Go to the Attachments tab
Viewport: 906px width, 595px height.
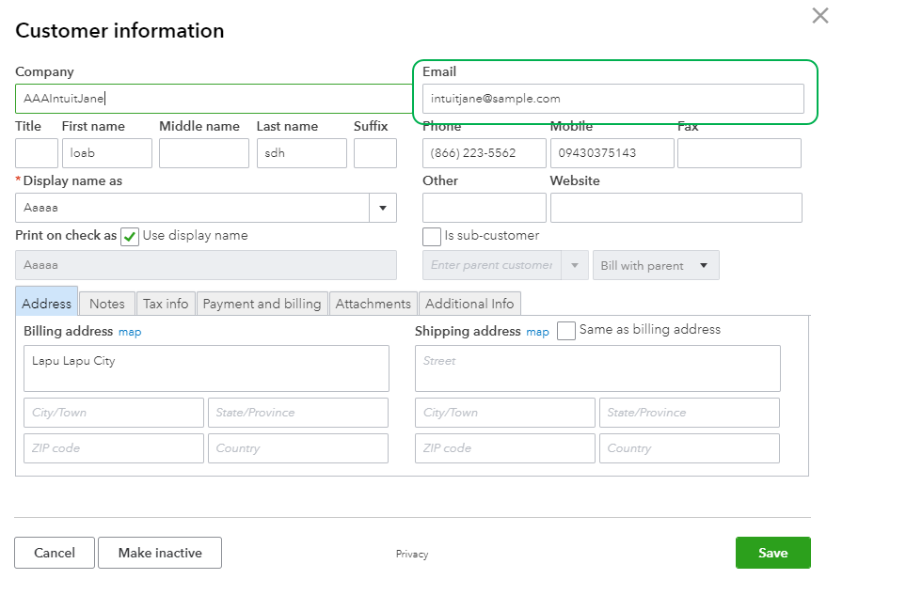(374, 304)
